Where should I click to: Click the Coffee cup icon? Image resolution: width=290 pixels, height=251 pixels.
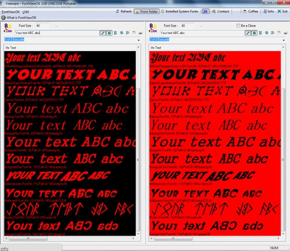coord(245,12)
